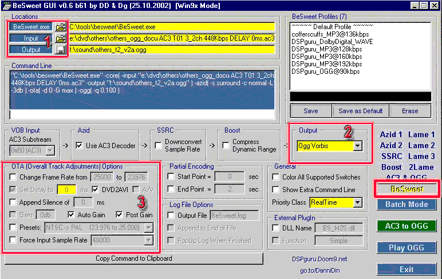Click the folder icon beside Input
This screenshot has width=442, height=279.
point(61,38)
